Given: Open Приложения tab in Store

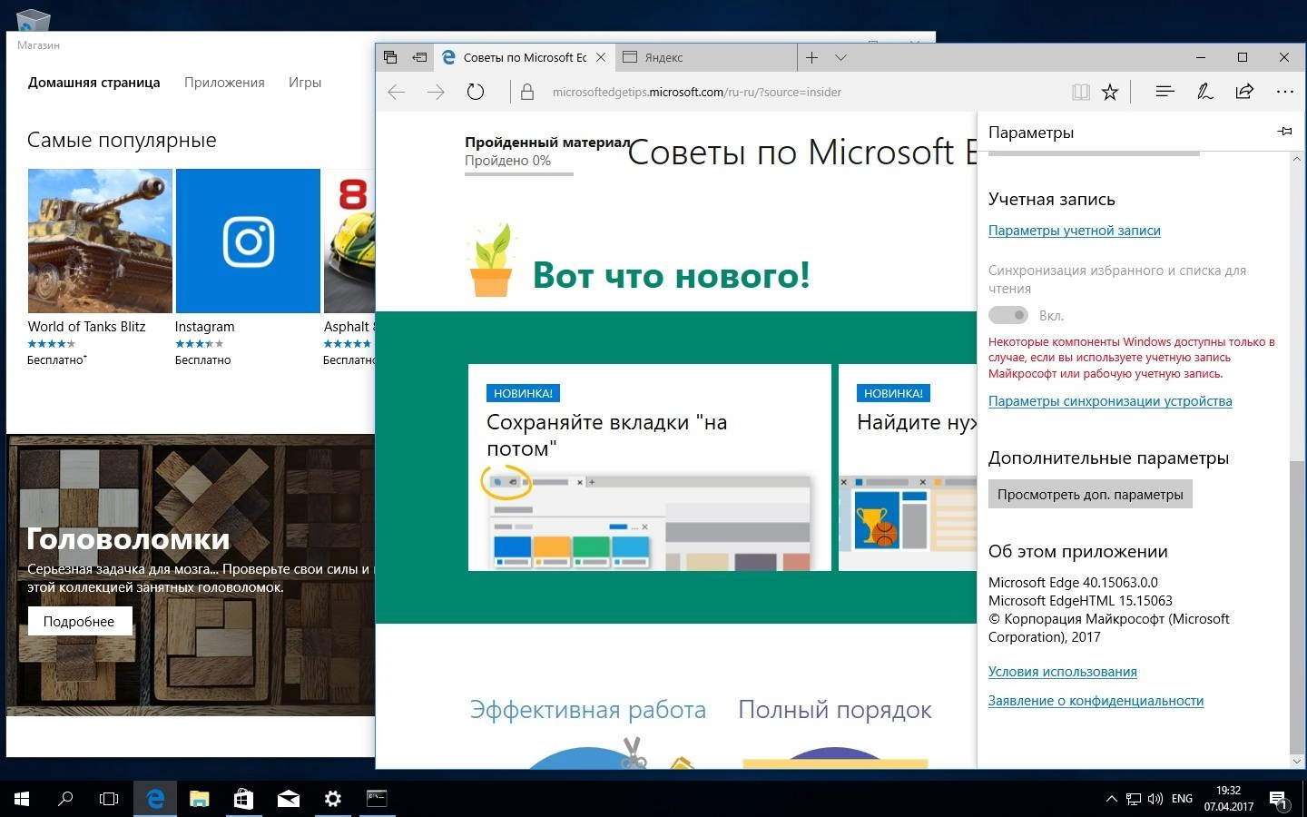Looking at the screenshot, I should pyautogui.click(x=224, y=83).
